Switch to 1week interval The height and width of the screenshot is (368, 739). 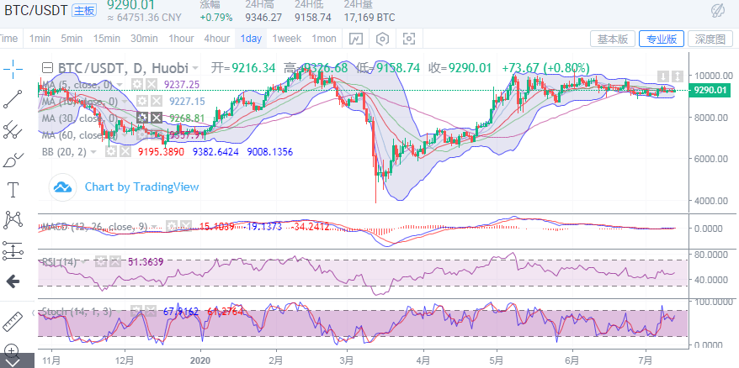[286, 39]
